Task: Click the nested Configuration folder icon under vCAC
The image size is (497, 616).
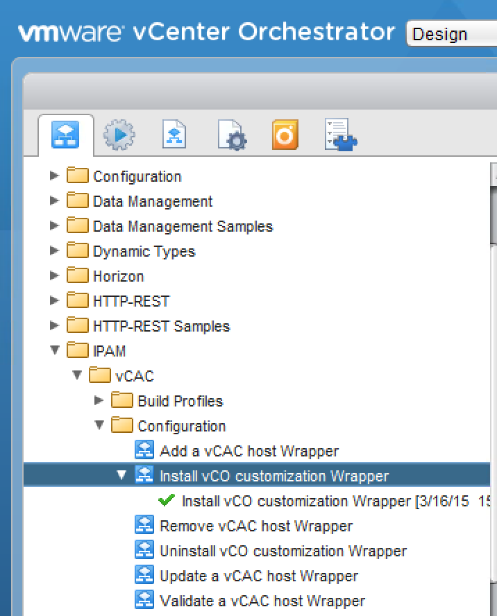Action: [x=122, y=425]
